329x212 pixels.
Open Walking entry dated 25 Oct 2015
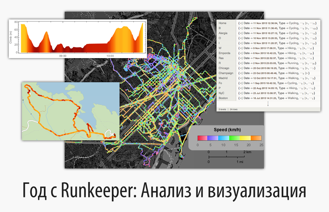pos(277,68)
